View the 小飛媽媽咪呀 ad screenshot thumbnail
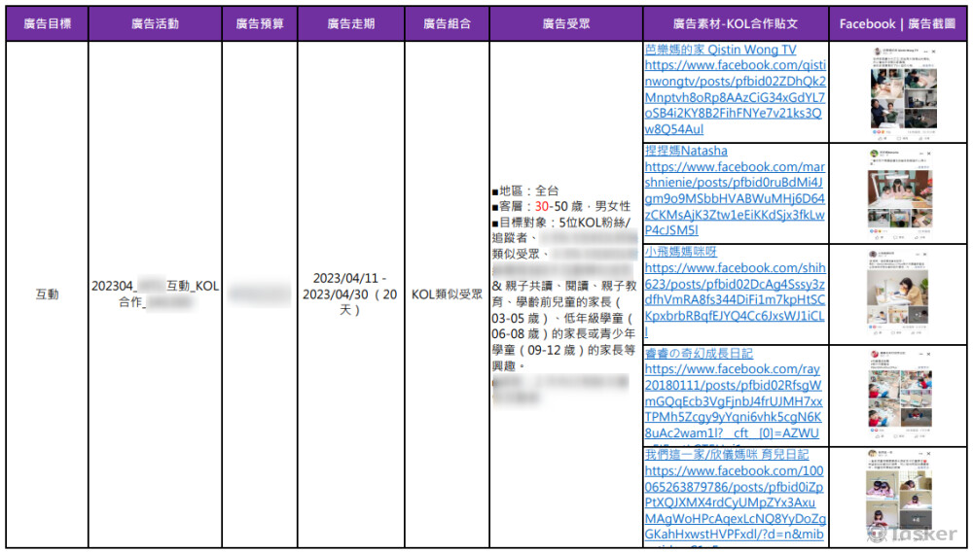 pyautogui.click(x=898, y=294)
